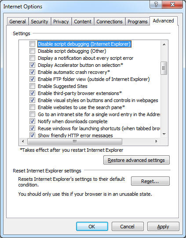This screenshot has height=238, width=186.
Task: Click the horizontal scrollbar thumb
Action: point(75,141)
